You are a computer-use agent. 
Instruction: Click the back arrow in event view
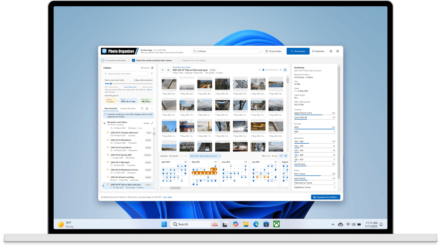coord(163,70)
